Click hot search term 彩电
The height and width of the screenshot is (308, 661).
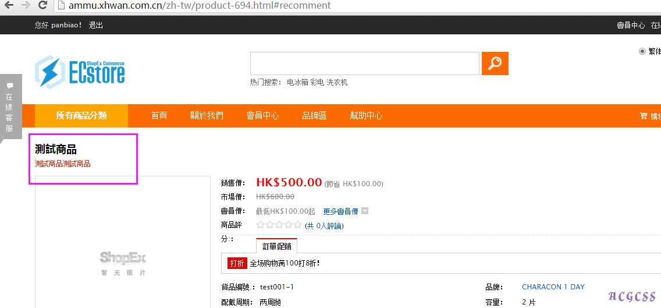click(x=317, y=83)
